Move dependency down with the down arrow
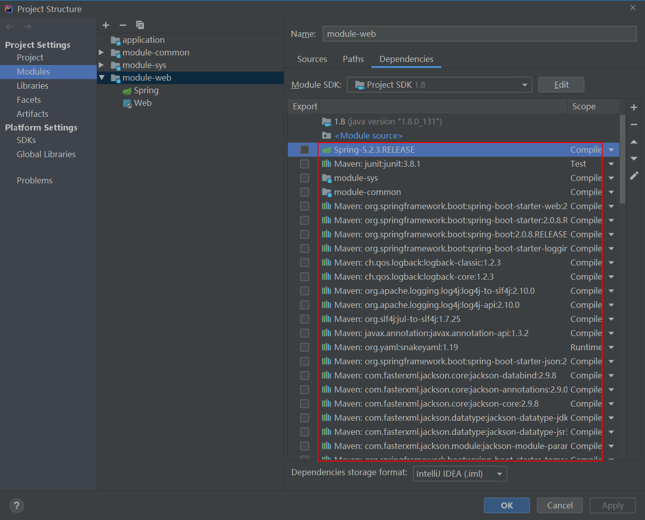This screenshot has height=520, width=645. coord(634,159)
